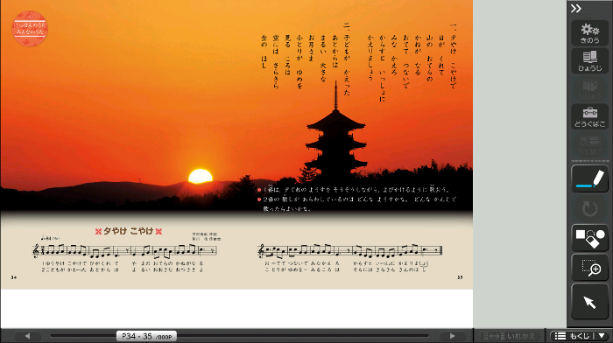Image resolution: width=613 pixels, height=343 pixels.
Task: Open the dimmed ふでばこ pencil case
Action: pyautogui.click(x=589, y=144)
